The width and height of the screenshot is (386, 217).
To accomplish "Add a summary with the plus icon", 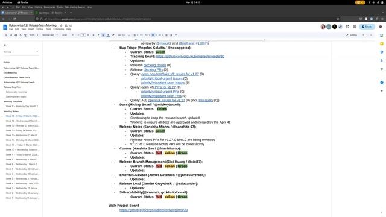I will pos(37,52).
